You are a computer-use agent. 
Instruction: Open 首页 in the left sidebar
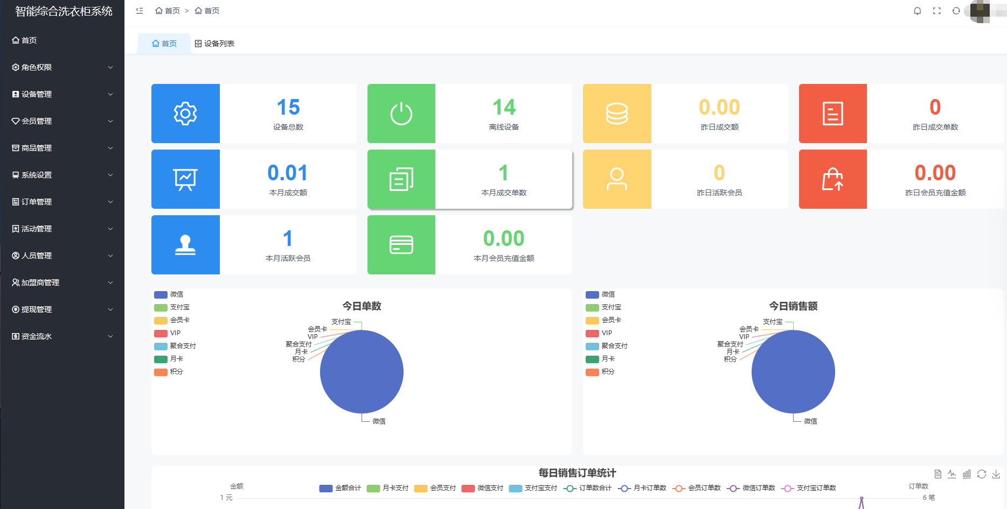point(62,40)
